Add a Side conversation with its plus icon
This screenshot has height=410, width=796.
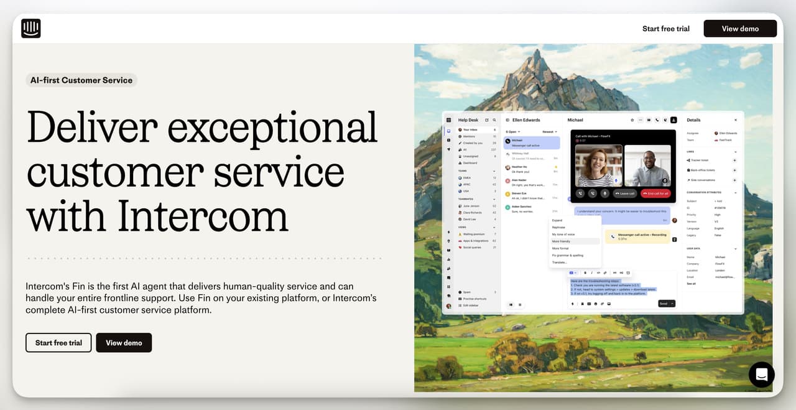pyautogui.click(x=734, y=180)
